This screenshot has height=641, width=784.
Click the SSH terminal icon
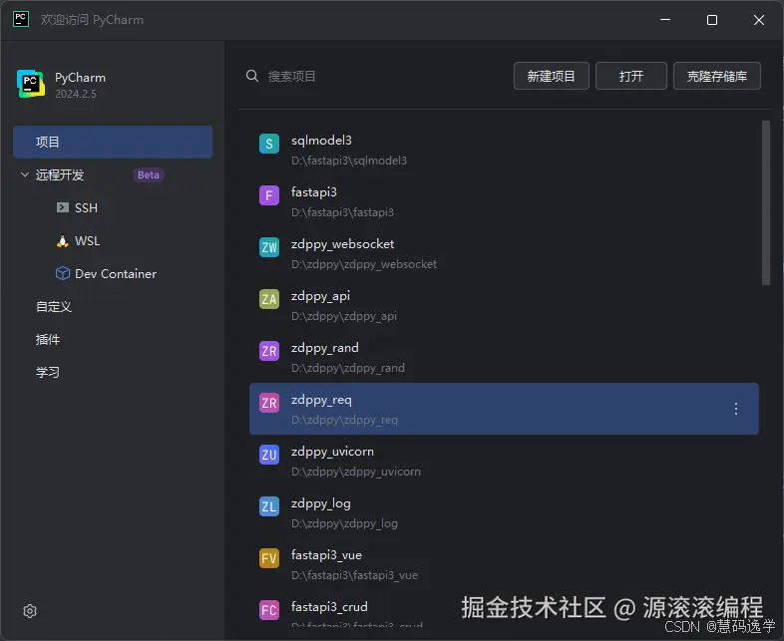click(x=63, y=207)
